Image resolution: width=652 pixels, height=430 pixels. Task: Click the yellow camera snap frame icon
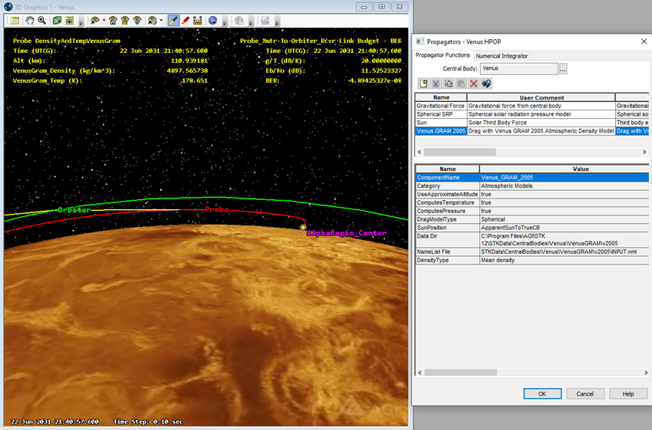coord(69,21)
